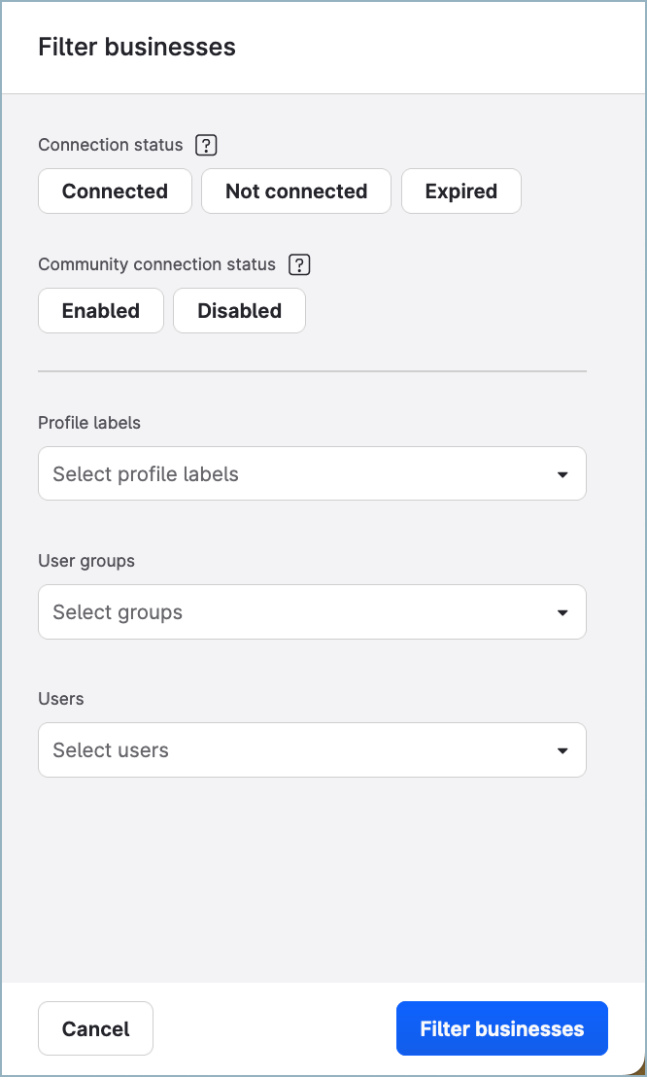Toggle the Not connected status filter

[296, 191]
